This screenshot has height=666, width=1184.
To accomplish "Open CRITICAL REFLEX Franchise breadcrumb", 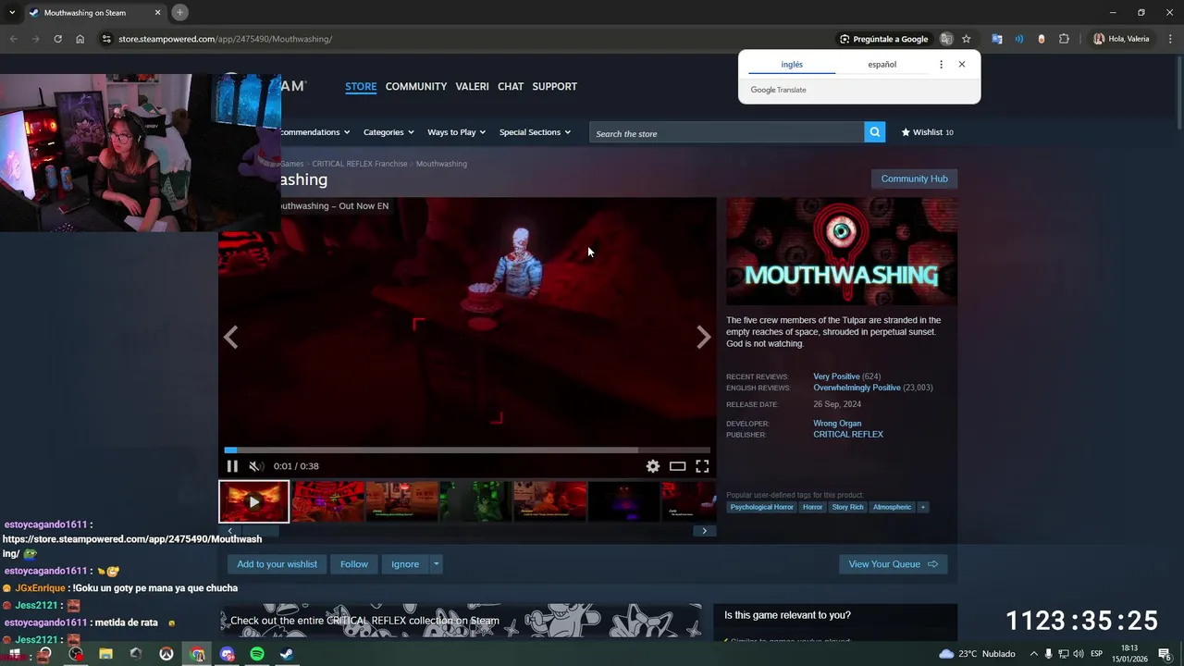I will [x=360, y=164].
